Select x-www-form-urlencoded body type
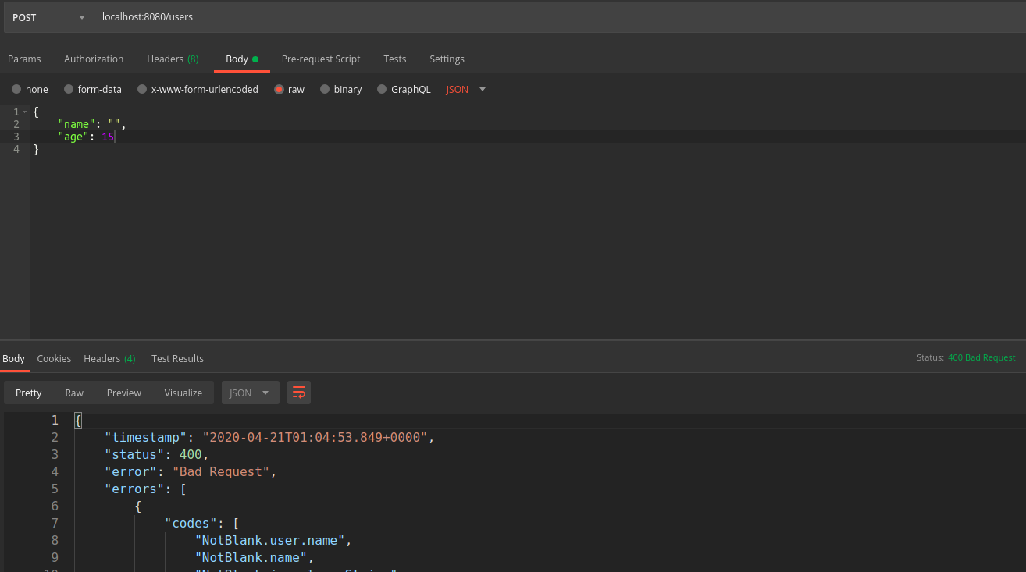 point(197,89)
